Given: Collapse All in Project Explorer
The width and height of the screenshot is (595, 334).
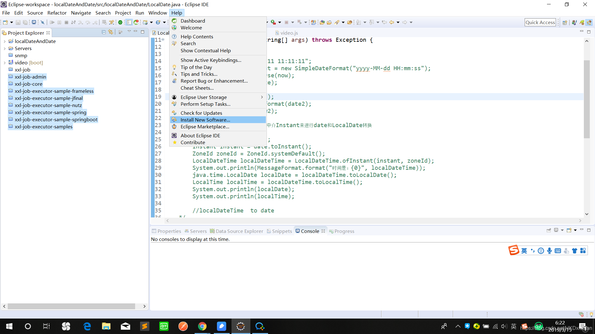Looking at the screenshot, I should coord(104,32).
